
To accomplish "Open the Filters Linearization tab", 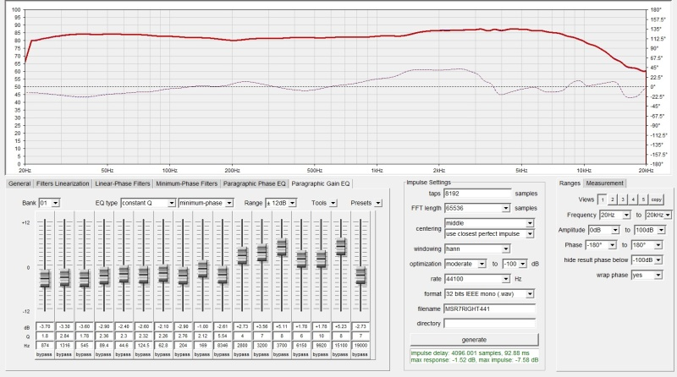I will 63,183.
